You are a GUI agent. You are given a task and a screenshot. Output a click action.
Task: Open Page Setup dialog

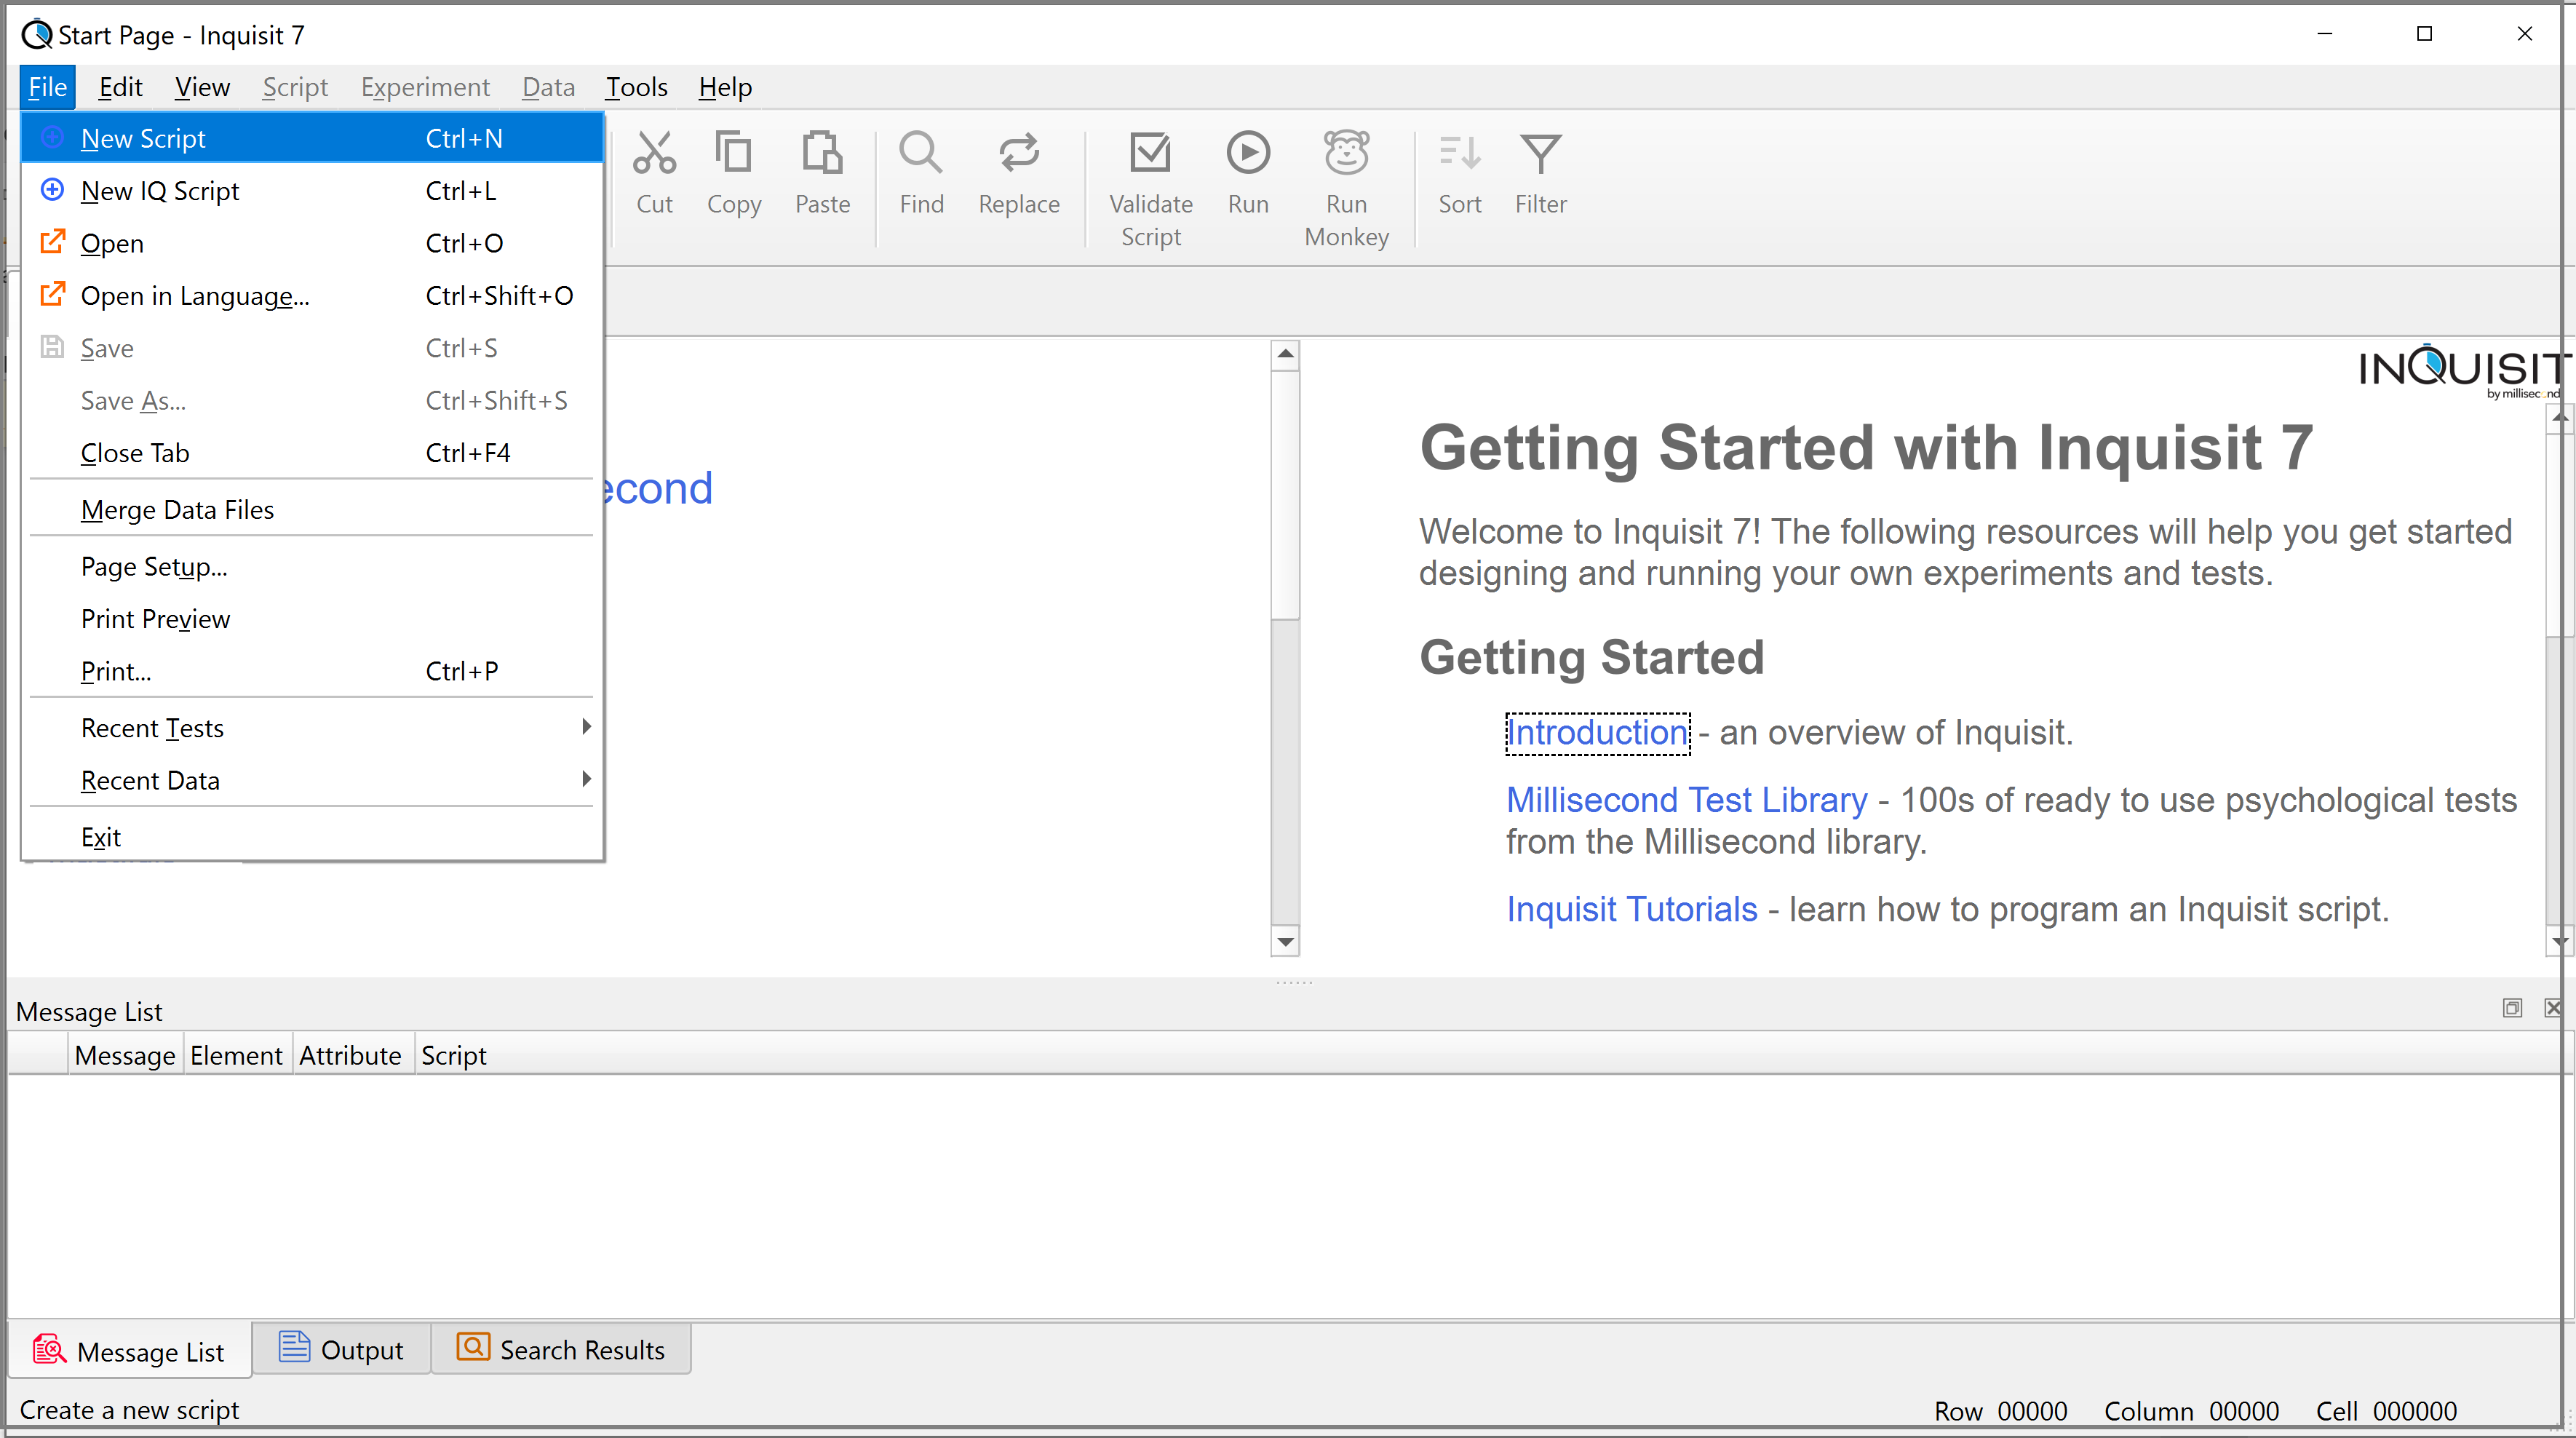pos(312,566)
